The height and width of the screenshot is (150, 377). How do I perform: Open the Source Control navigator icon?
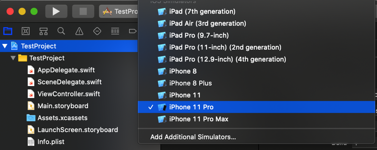[x=25, y=31]
